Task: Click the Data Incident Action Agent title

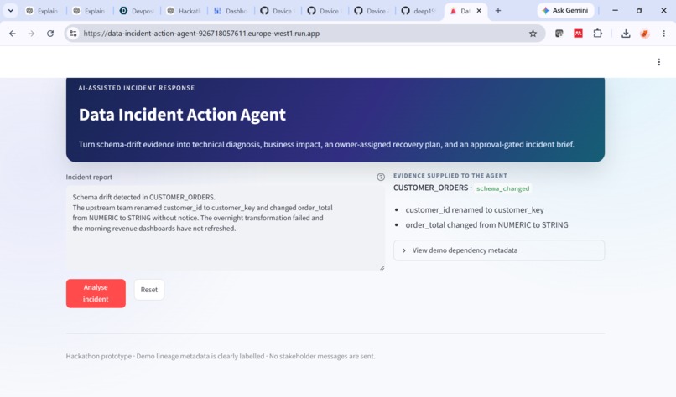Action: tap(182, 115)
